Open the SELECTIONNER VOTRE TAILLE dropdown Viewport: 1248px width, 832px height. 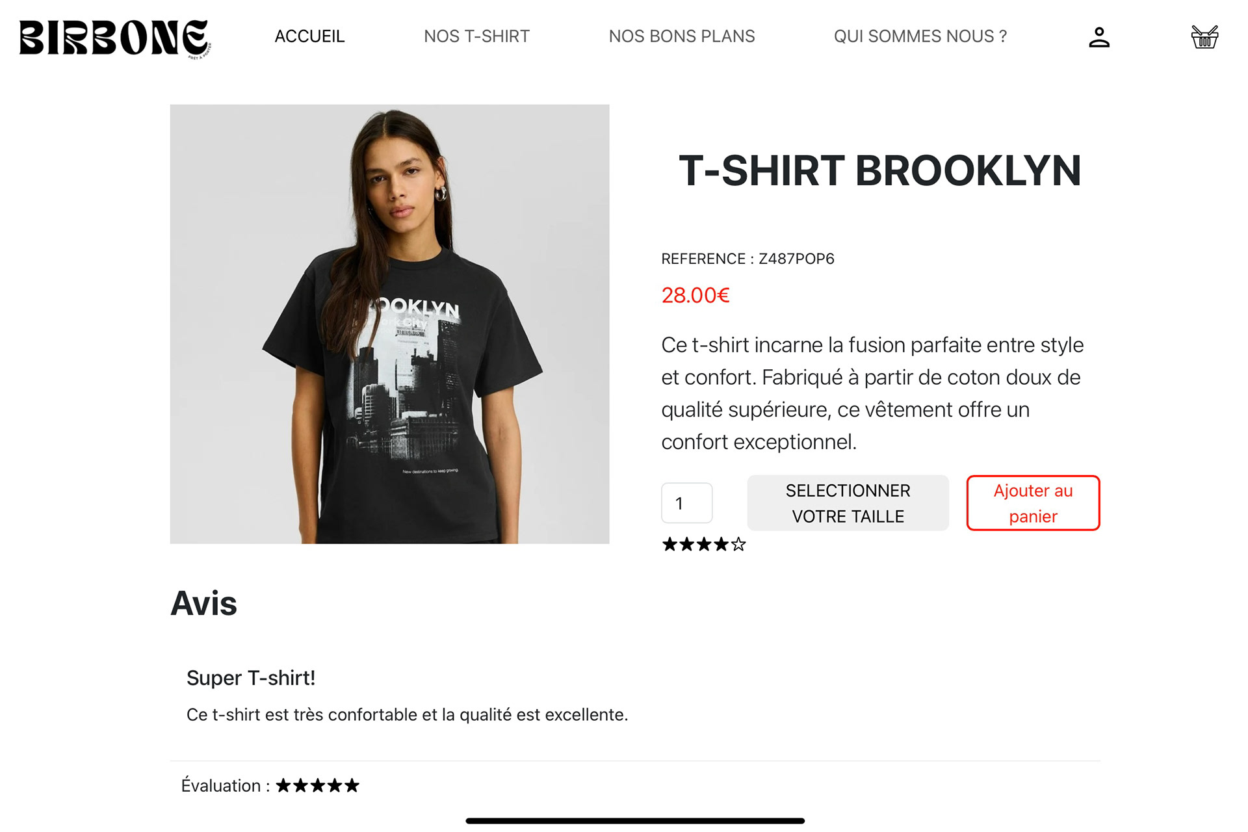[848, 503]
